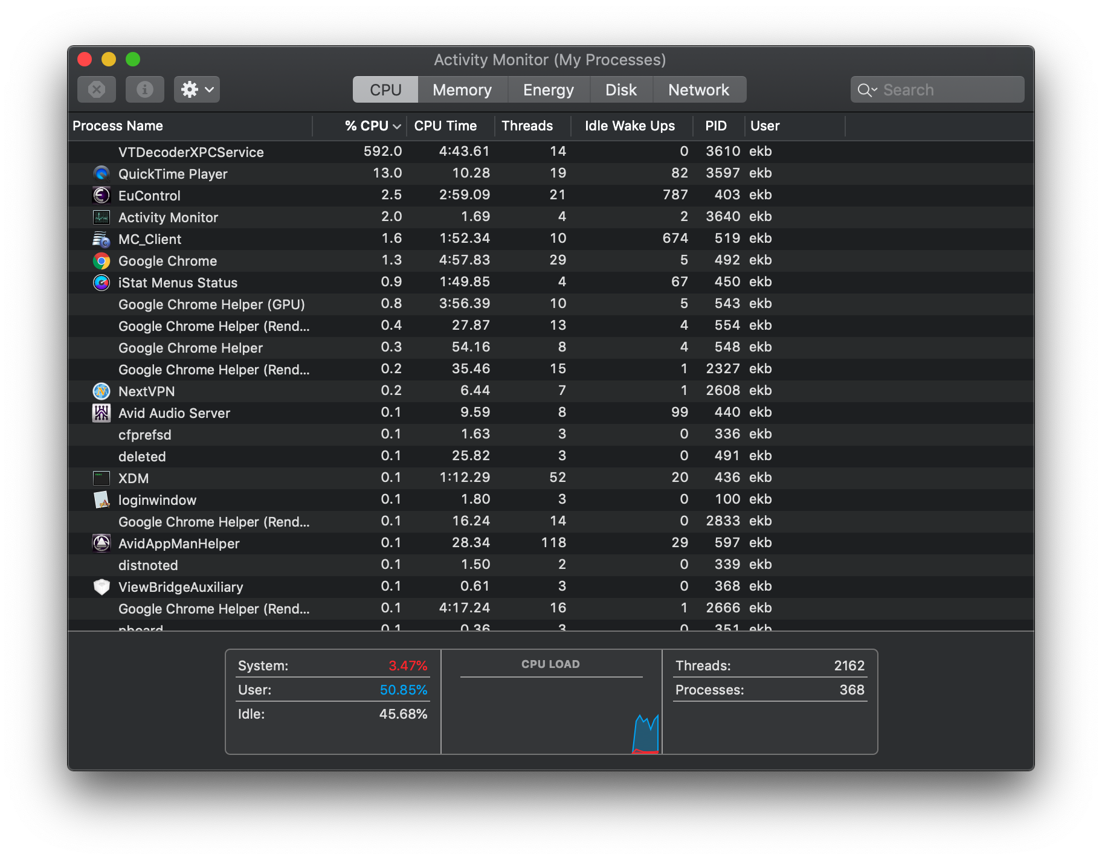Click the 787 idle wake ups value
This screenshot has height=860, width=1102.
tap(675, 194)
